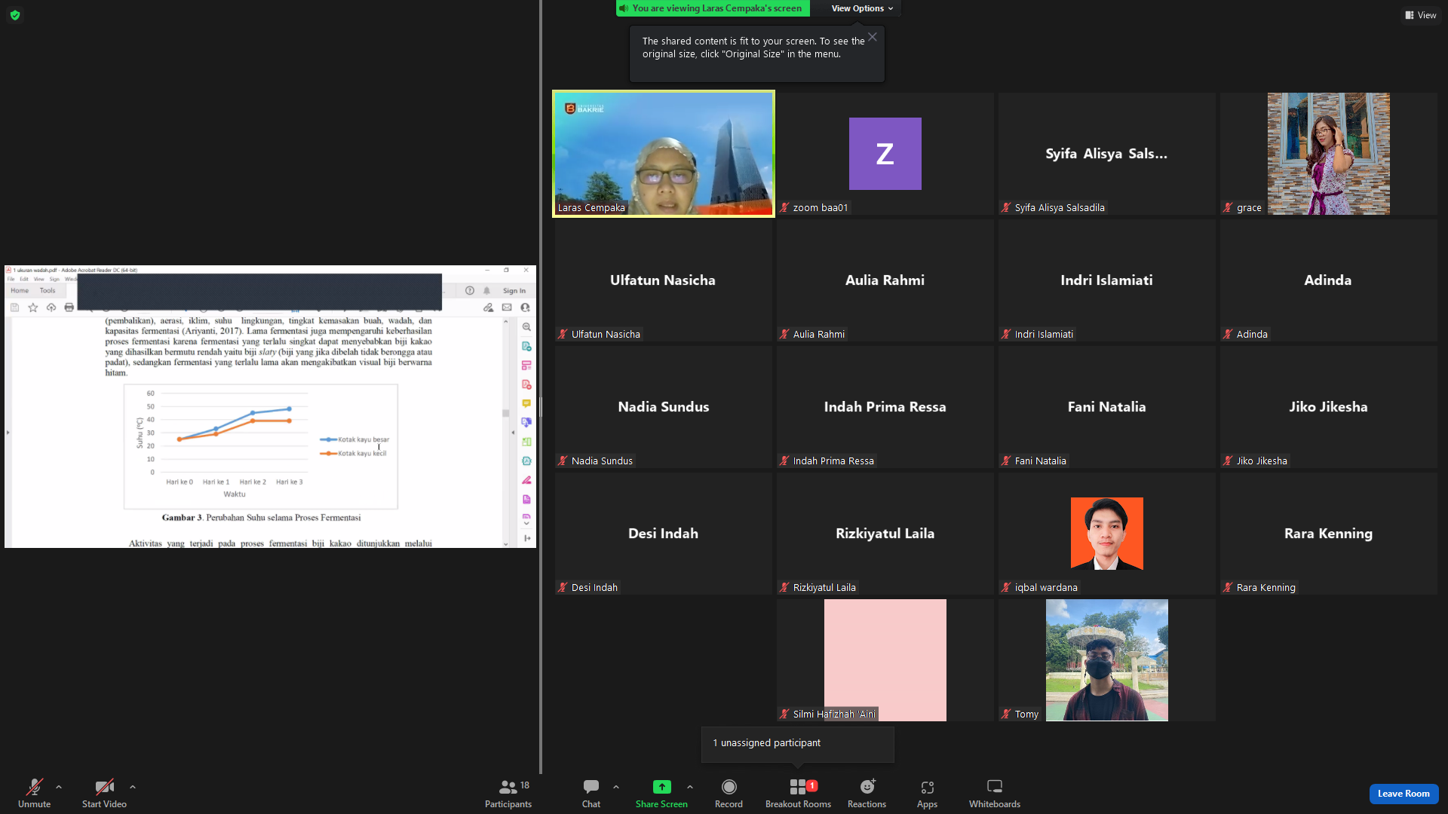Click the green Share Screen icon
This screenshot has width=1448, height=814.
(661, 787)
